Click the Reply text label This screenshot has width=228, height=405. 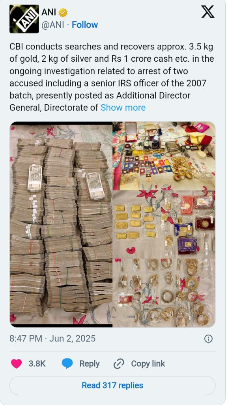coord(90,364)
